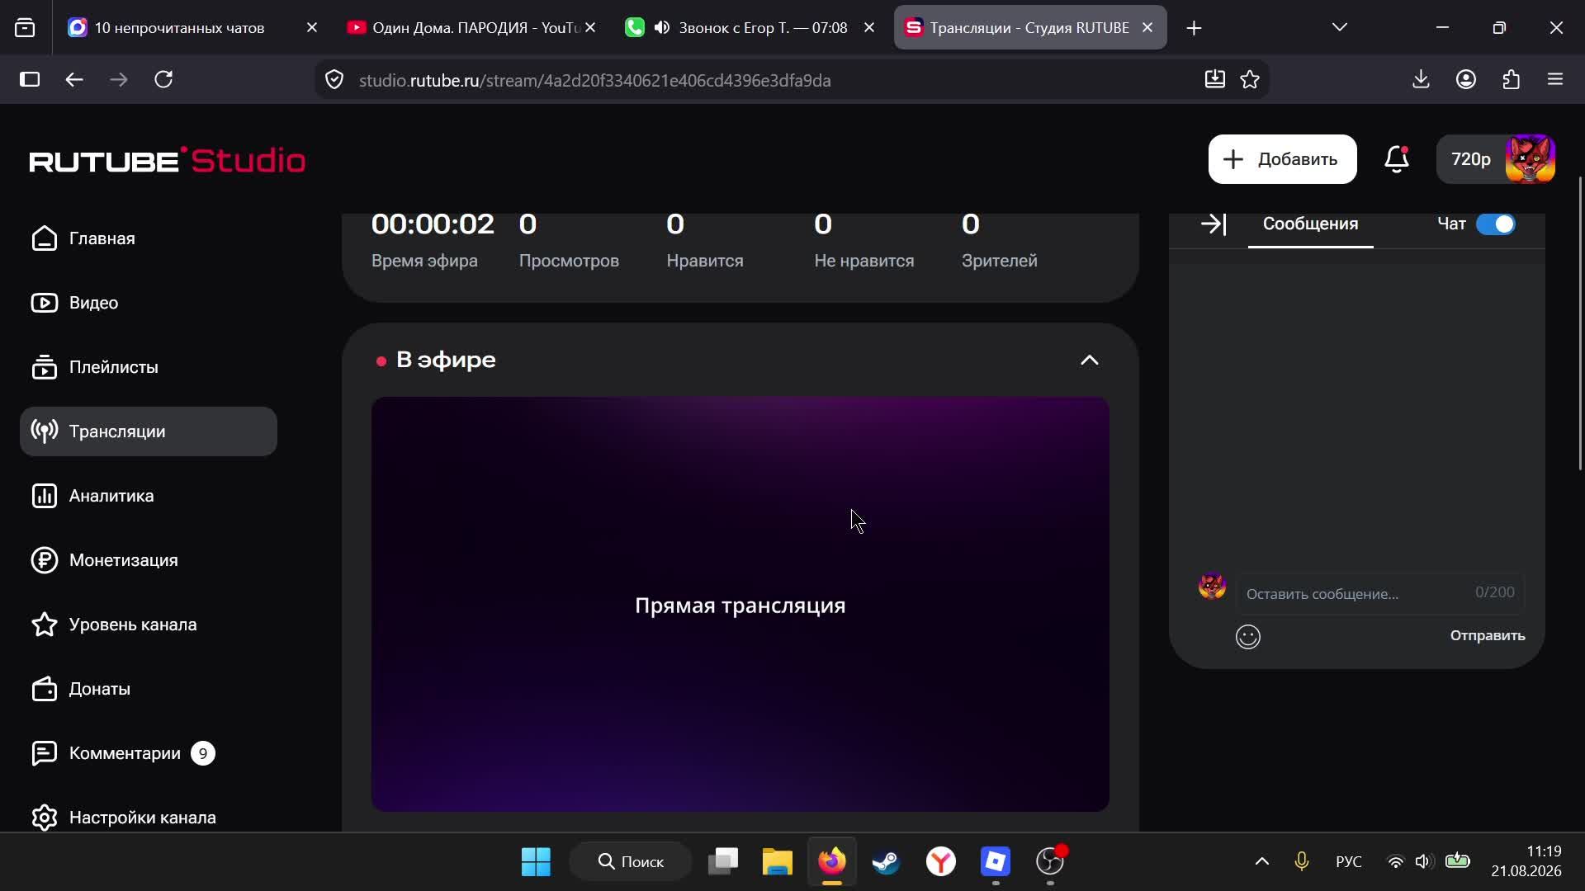
Task: Switch the РУС input language
Action: (x=1349, y=862)
